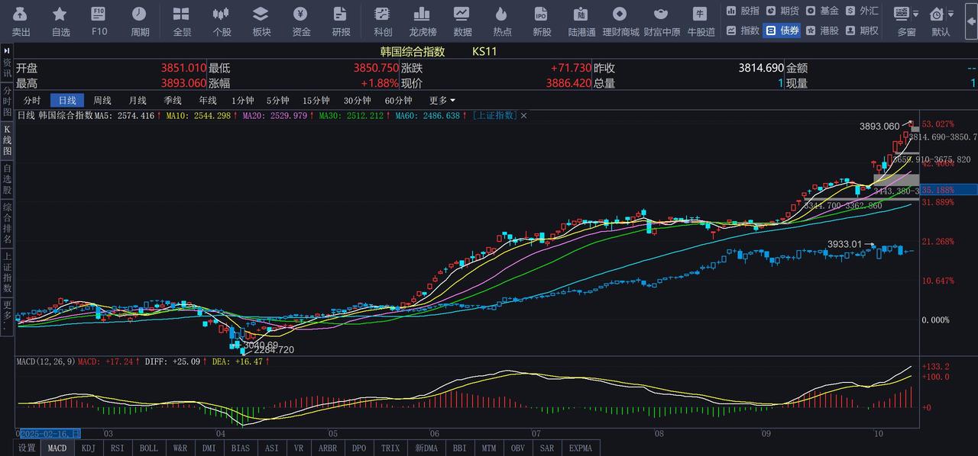Select the 基金 funds toggle

point(822,11)
